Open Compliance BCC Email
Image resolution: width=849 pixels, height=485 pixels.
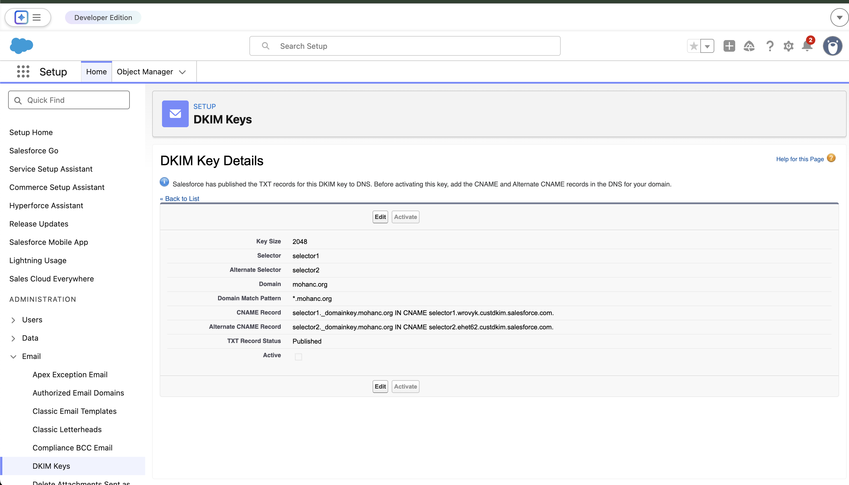pos(73,448)
